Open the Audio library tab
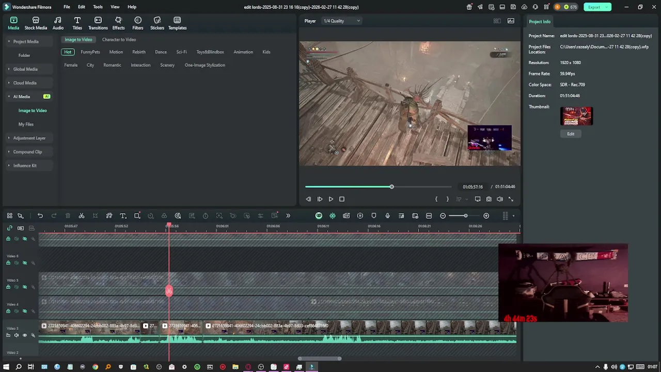Viewport: 661px width, 372px height. (58, 23)
